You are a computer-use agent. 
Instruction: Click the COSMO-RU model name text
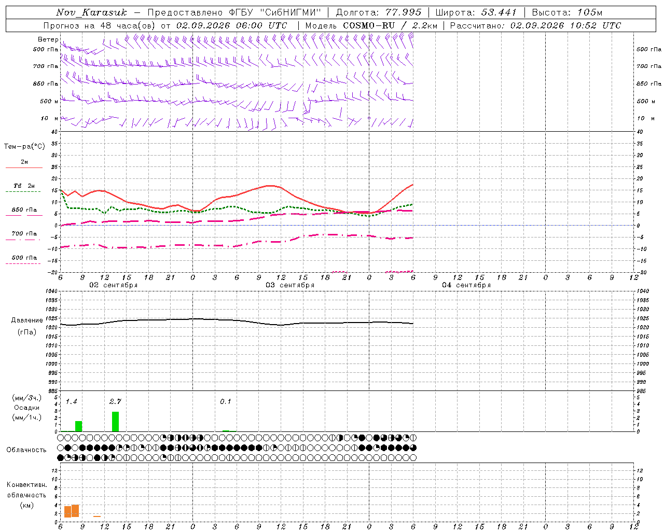point(369,25)
